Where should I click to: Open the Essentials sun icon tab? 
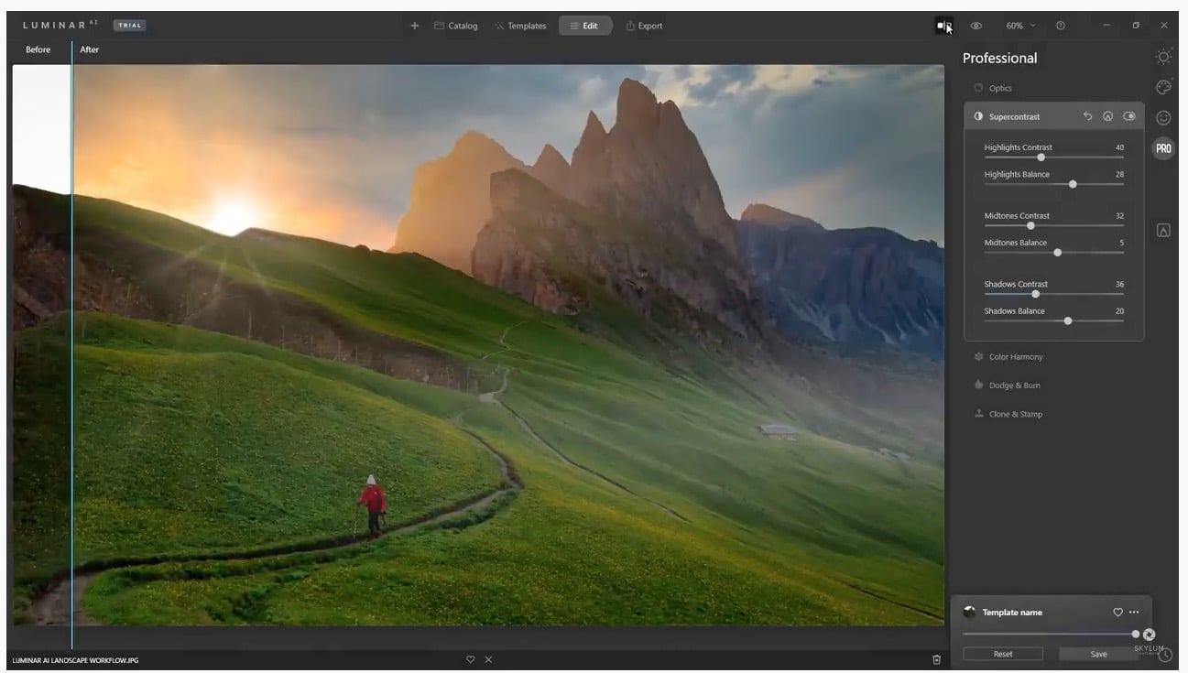click(1163, 57)
